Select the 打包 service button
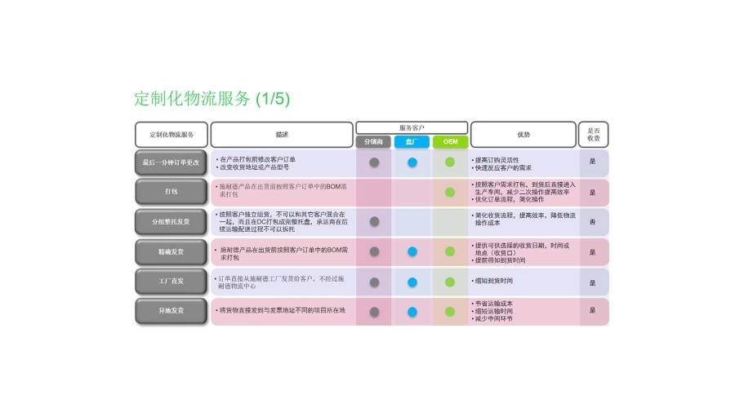Viewport: 735px width, 413px height. [x=171, y=192]
